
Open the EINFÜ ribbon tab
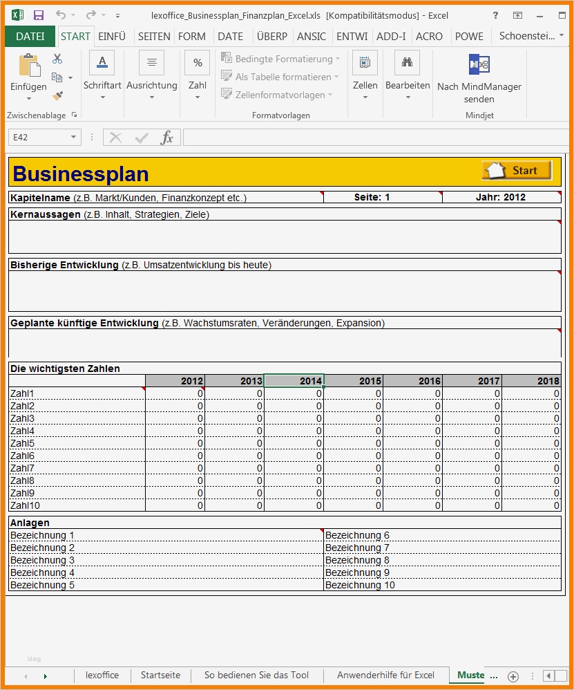(x=112, y=37)
